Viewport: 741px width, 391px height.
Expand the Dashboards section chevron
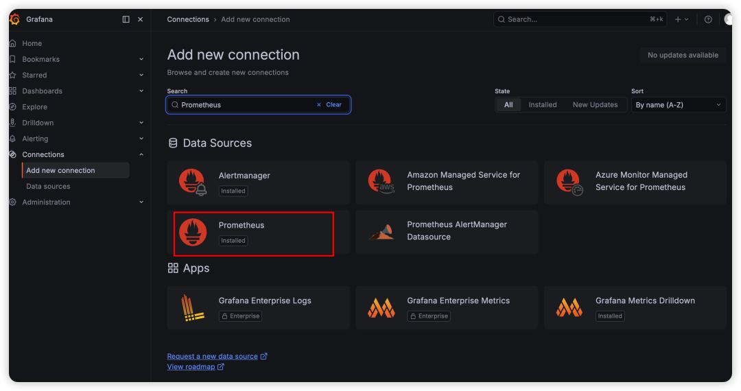click(x=141, y=91)
